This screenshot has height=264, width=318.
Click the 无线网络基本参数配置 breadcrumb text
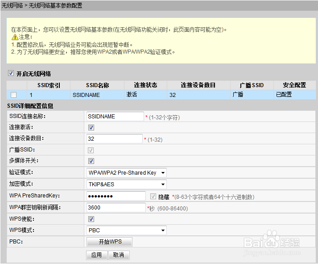click(x=55, y=5)
